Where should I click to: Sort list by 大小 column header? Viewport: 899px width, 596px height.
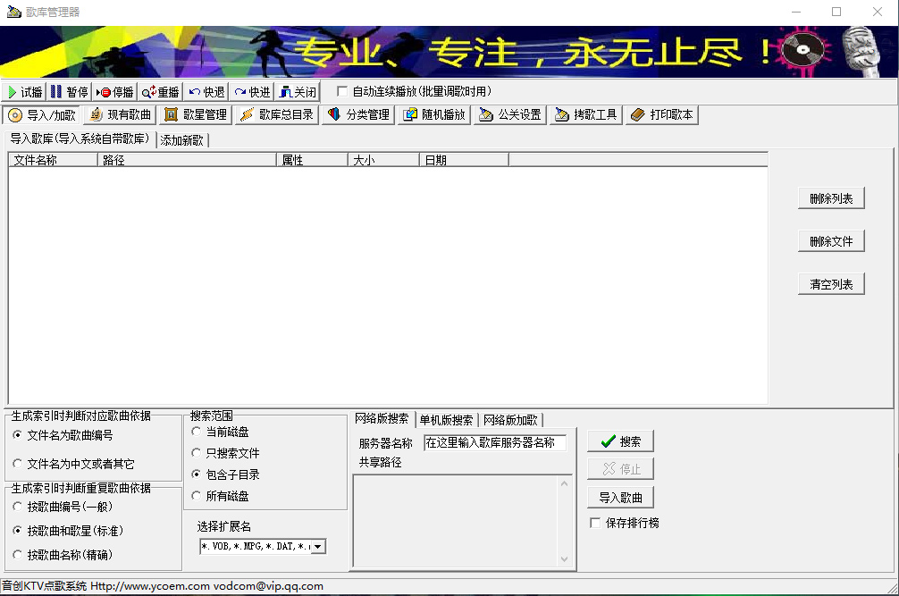[x=383, y=160]
